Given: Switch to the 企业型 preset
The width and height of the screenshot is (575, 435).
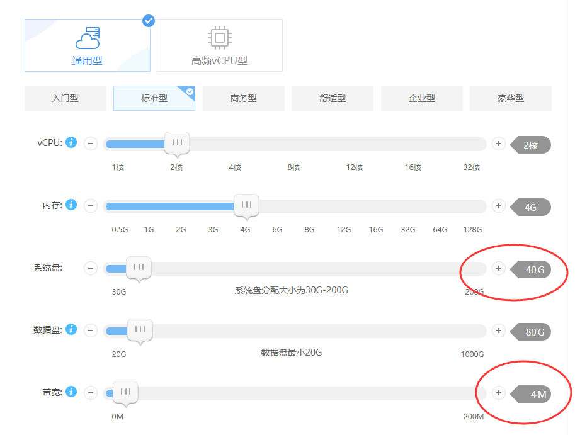Looking at the screenshot, I should tap(421, 98).
